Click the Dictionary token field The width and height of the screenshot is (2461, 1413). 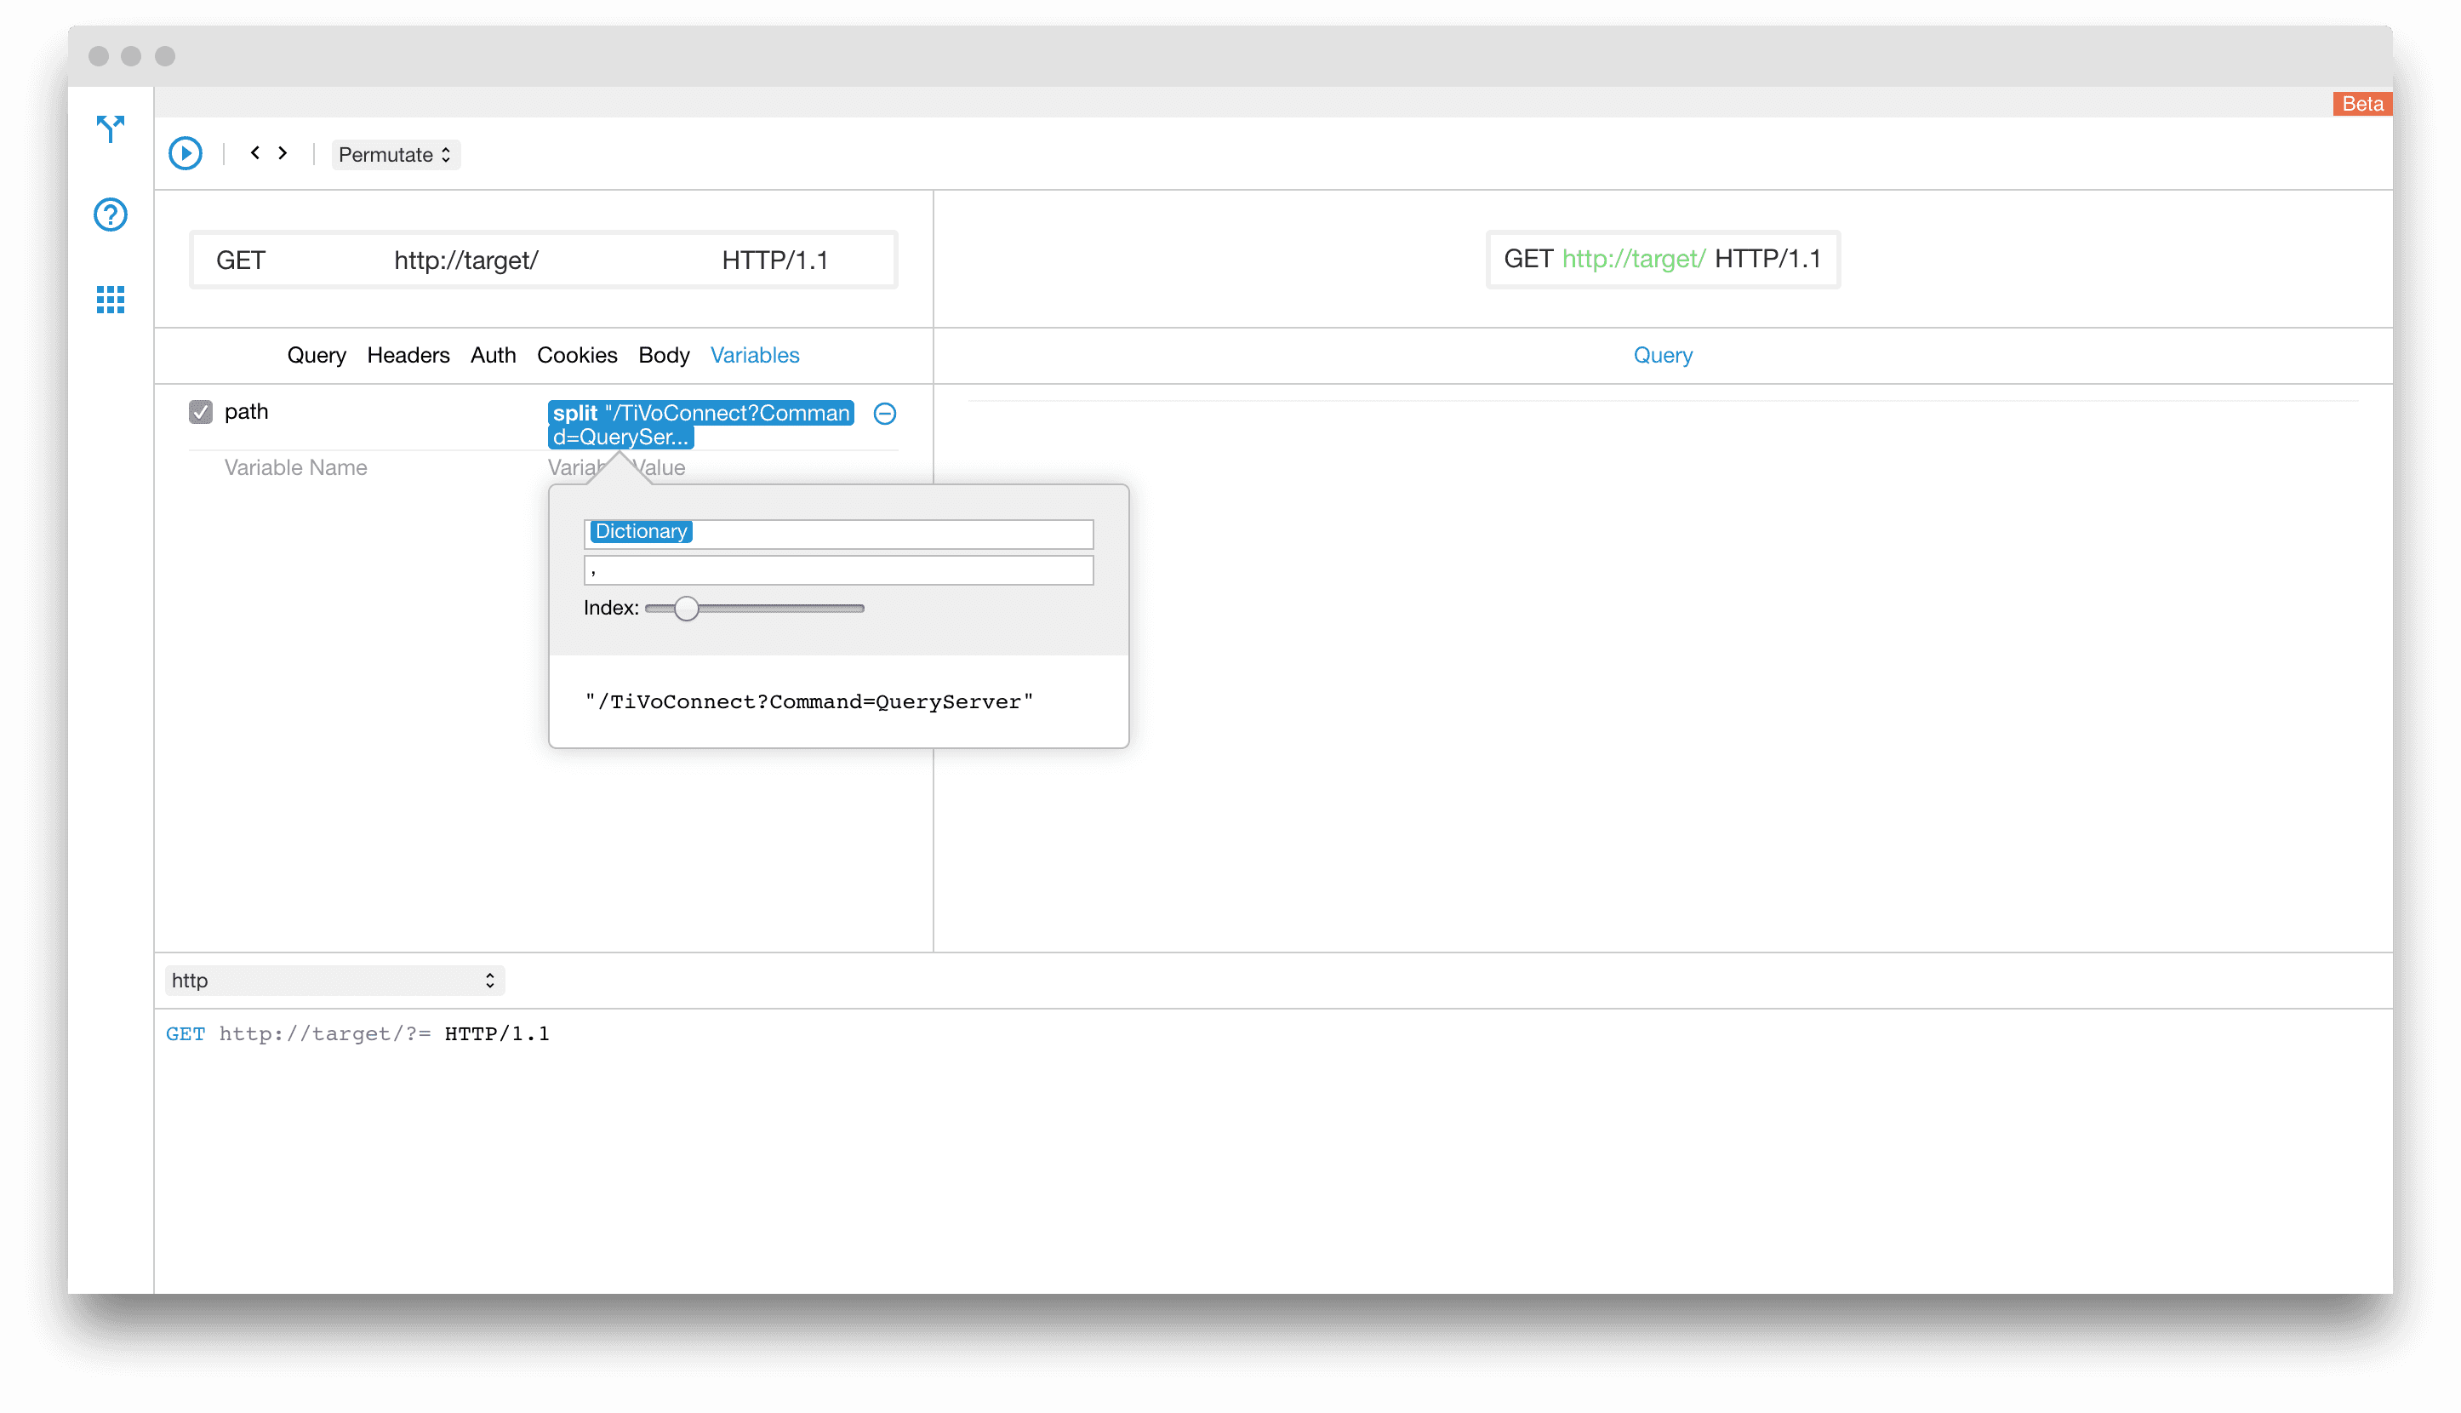coord(838,533)
